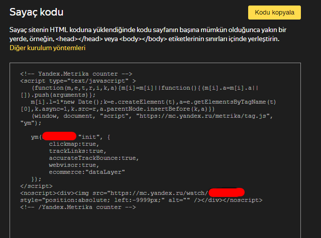Open the Diğer kurulum yöntemleri link

(x=48, y=48)
